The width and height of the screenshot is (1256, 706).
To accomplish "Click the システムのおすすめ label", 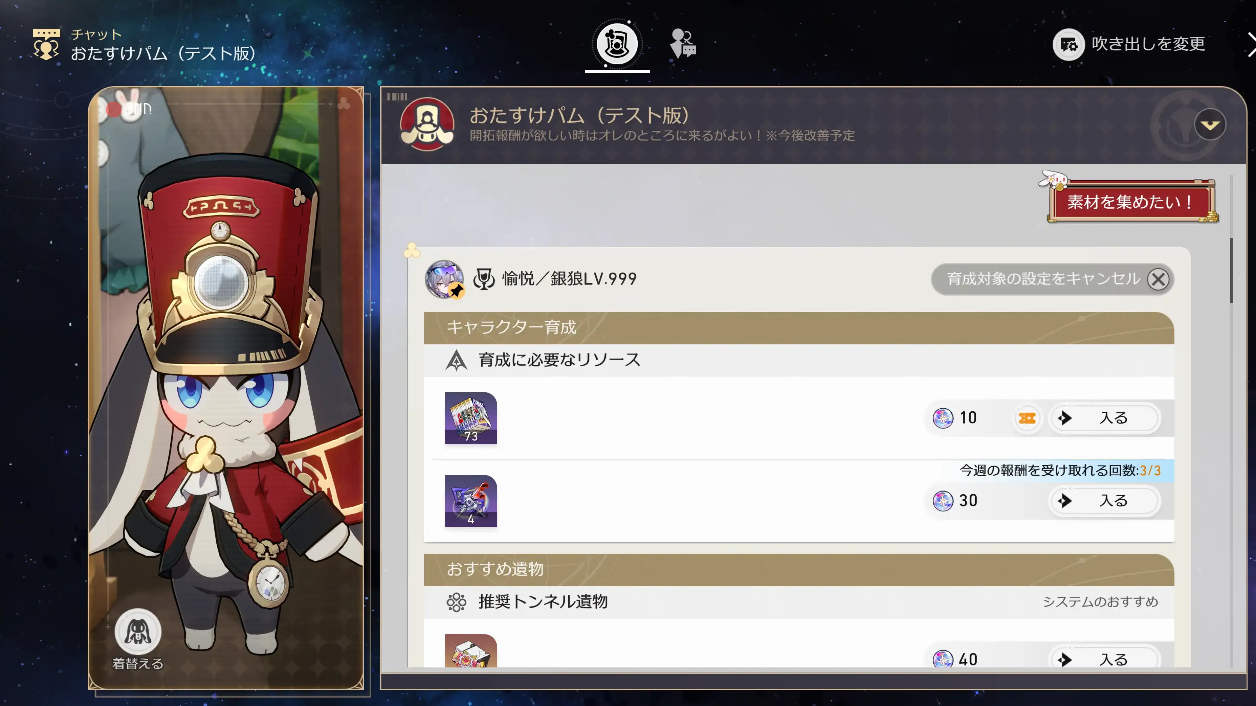I will 1100,602.
